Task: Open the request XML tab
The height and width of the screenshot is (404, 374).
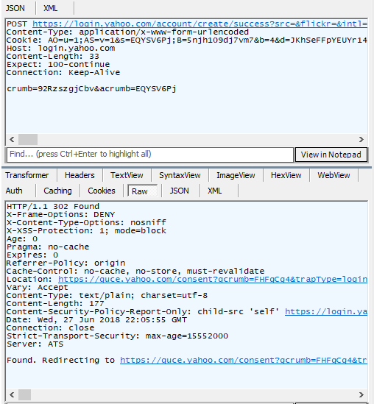Action: [x=51, y=8]
